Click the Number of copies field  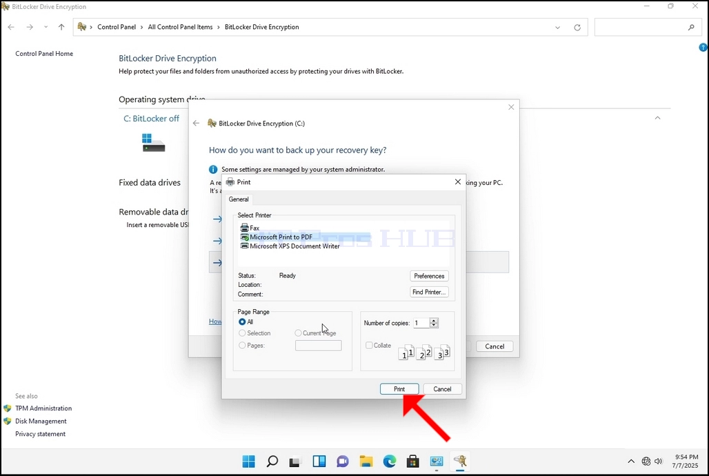421,323
